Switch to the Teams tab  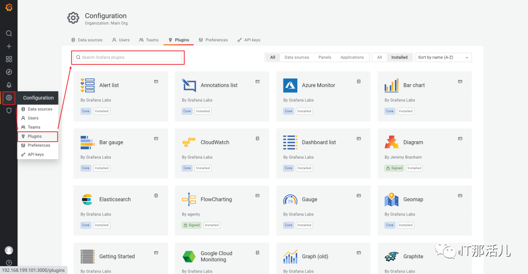[x=149, y=40]
